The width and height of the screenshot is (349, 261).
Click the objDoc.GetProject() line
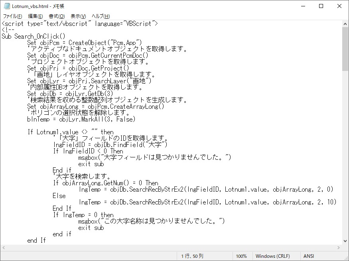(x=78, y=68)
